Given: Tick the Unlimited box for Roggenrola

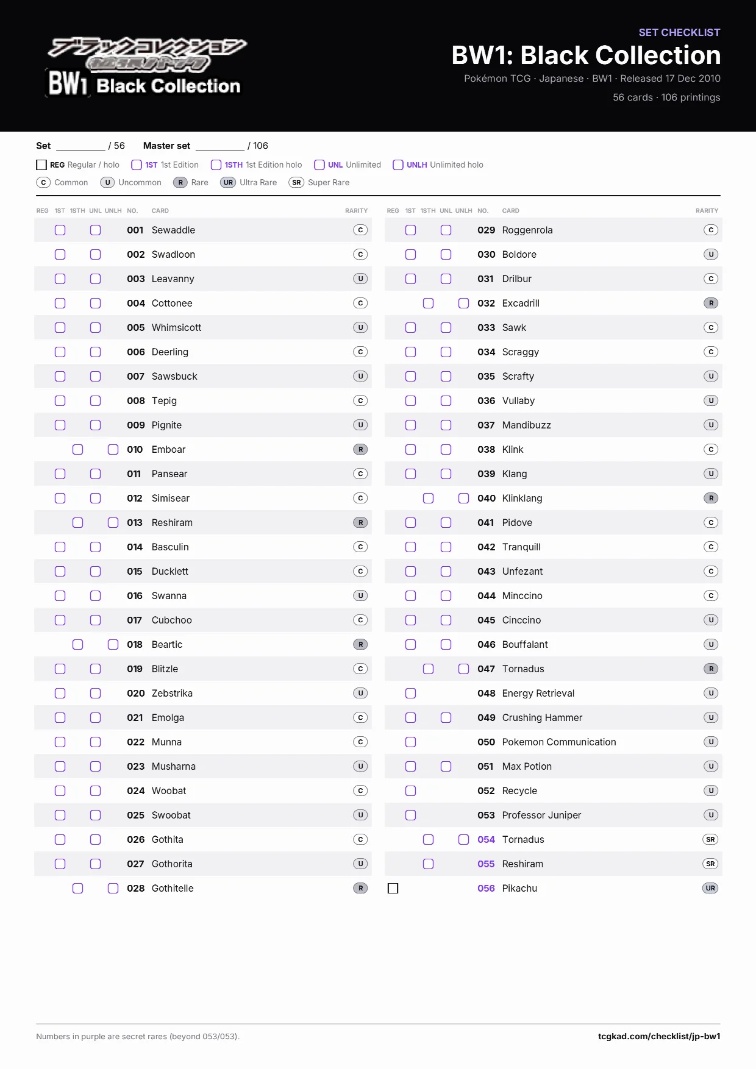Looking at the screenshot, I should pyautogui.click(x=446, y=230).
